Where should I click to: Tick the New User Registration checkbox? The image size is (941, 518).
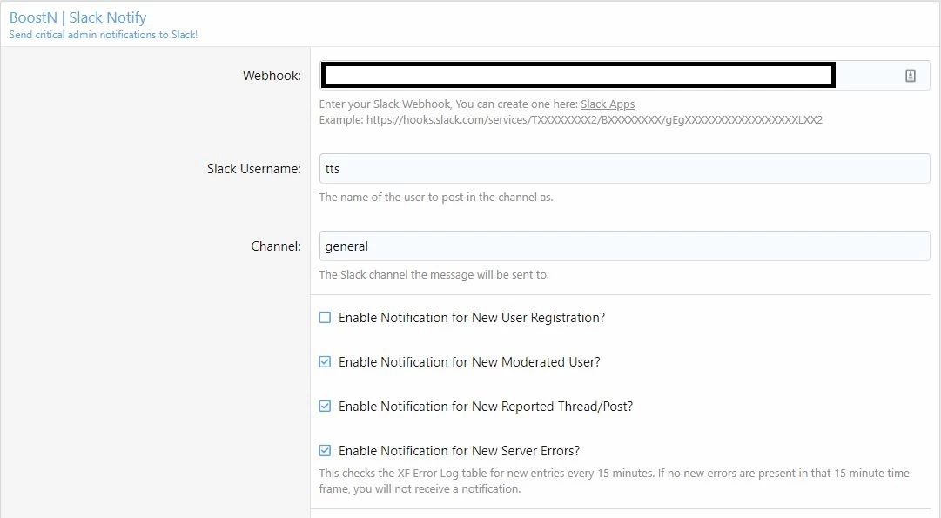(x=325, y=318)
